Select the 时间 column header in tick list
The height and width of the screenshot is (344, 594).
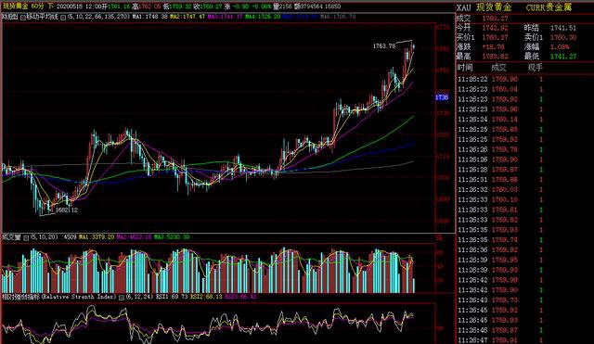(465, 68)
